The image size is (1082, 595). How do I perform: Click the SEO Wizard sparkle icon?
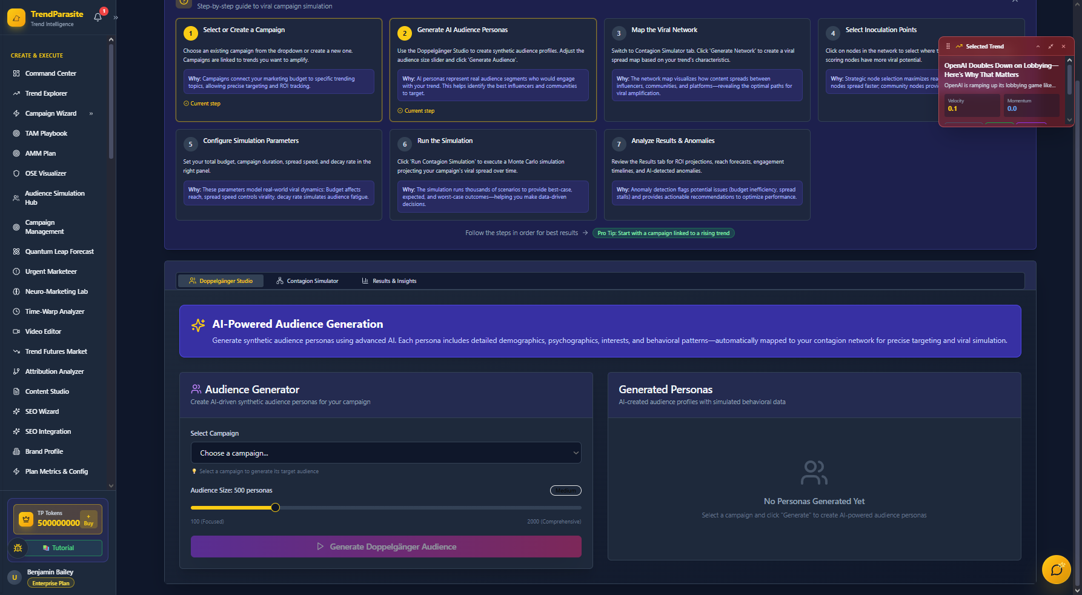pyautogui.click(x=16, y=411)
